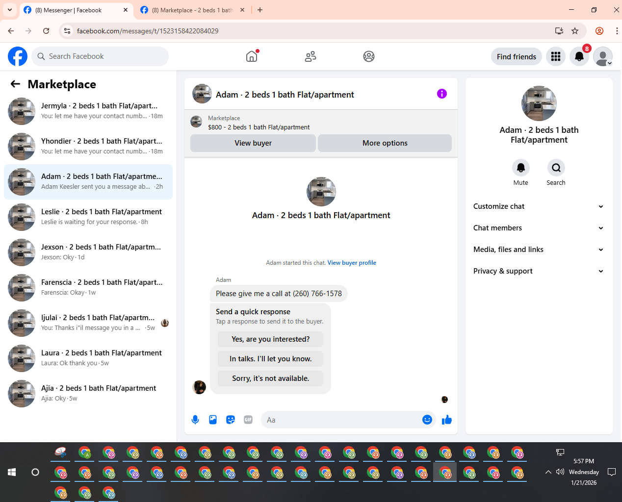Image resolution: width=622 pixels, height=502 pixels.
Task: Go back using Marketplace back arrow
Action: pyautogui.click(x=15, y=84)
